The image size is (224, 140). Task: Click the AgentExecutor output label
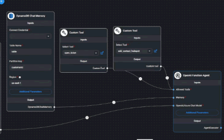[x=211, y=128]
